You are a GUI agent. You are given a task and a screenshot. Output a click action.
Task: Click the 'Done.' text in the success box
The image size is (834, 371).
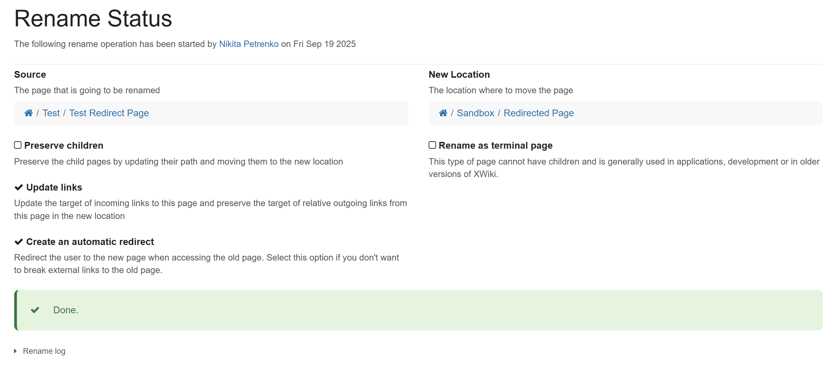pyautogui.click(x=66, y=310)
